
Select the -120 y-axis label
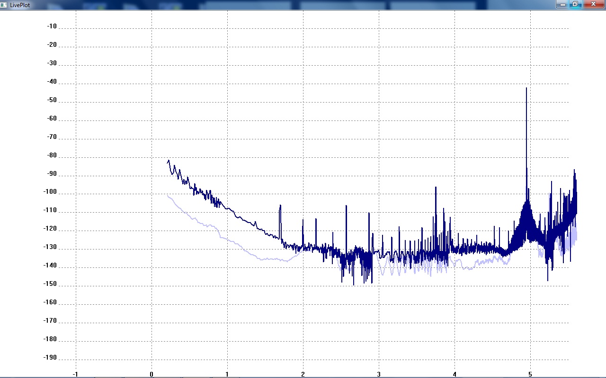click(x=51, y=229)
